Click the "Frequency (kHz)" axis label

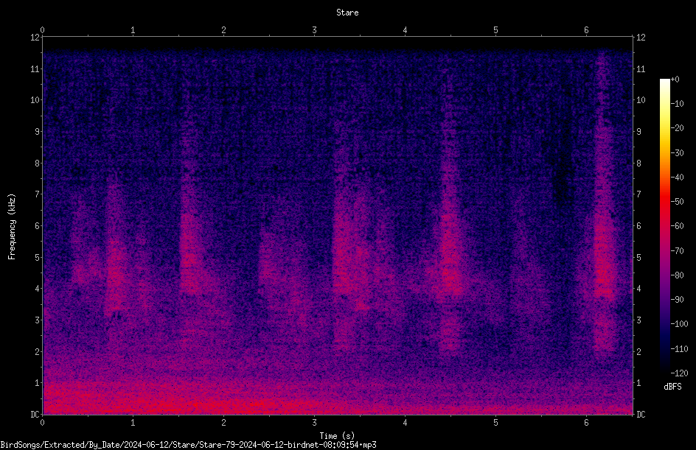point(12,227)
